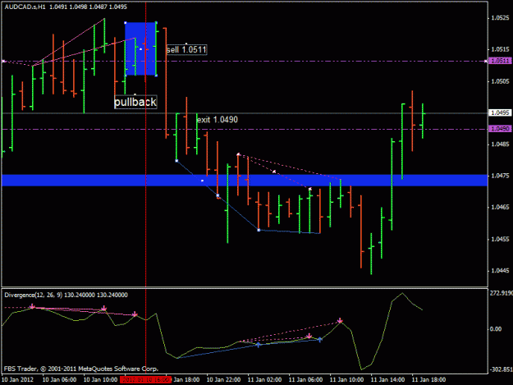Click the 1.0515 price scale label
513x385 pixels.
(x=500, y=49)
